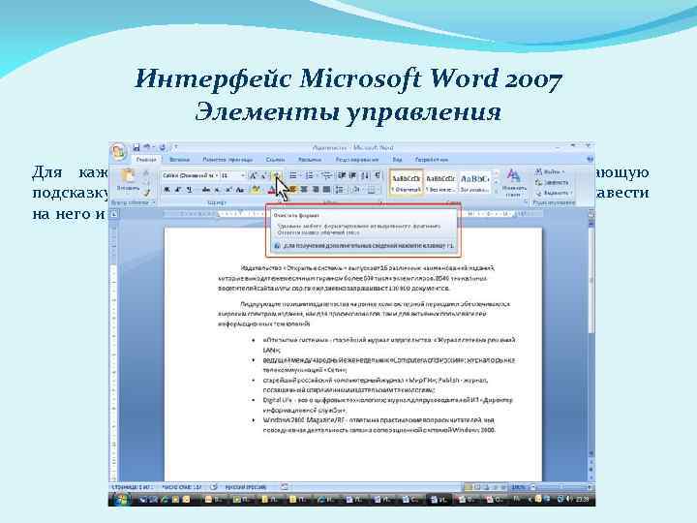Click the Shrink Font icon
This screenshot has width=697, height=523.
(263, 175)
